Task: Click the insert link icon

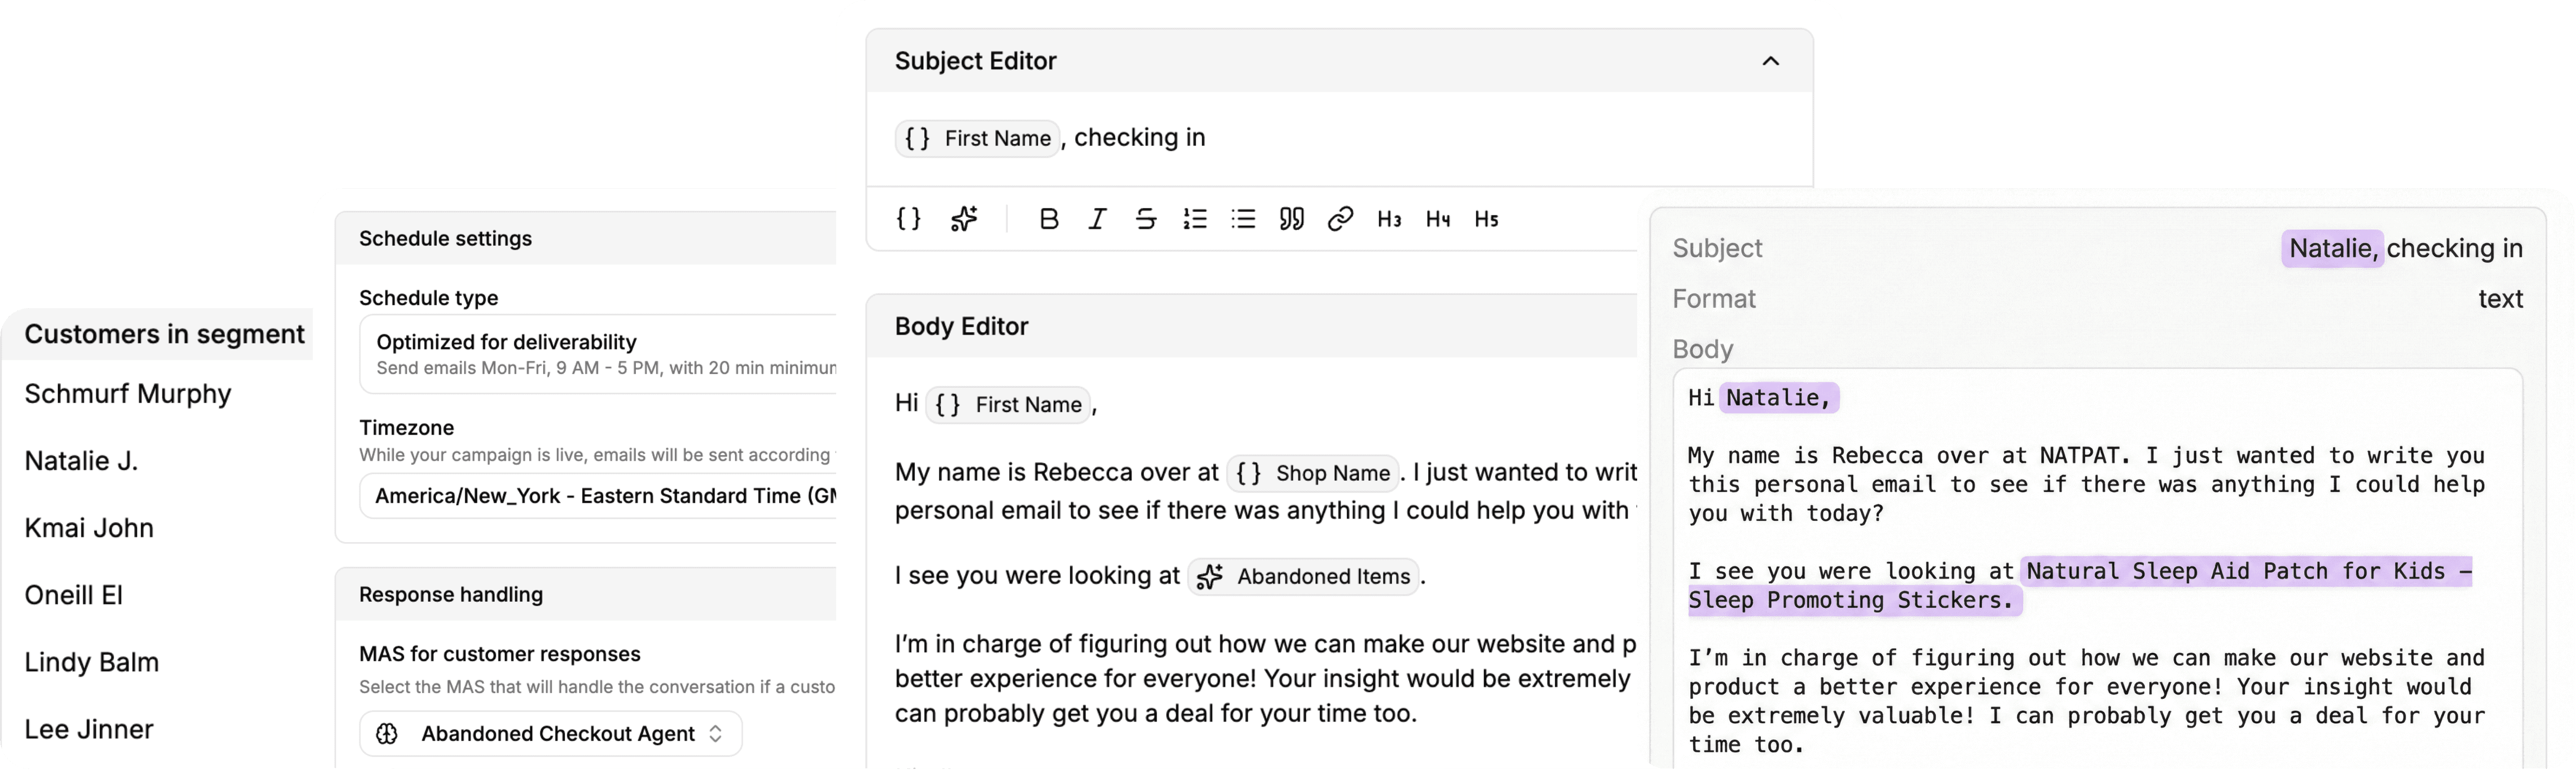Action: click(x=1340, y=219)
